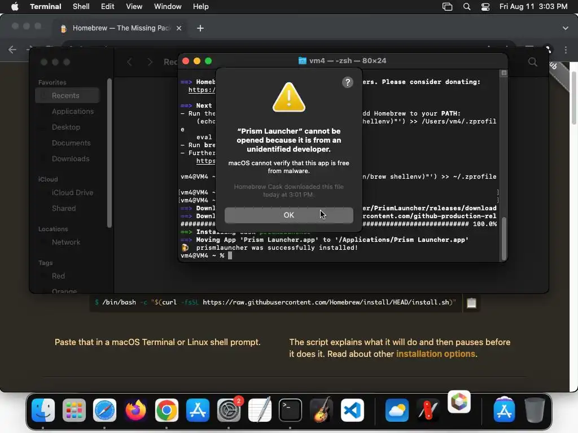Click the Terminal window scrollbar
Viewport: 578px width, 433px height.
tap(504, 238)
